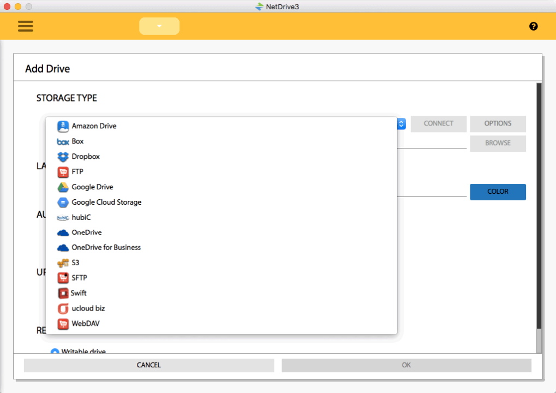Close the NetDrive3 window
556x393 pixels.
point(7,7)
